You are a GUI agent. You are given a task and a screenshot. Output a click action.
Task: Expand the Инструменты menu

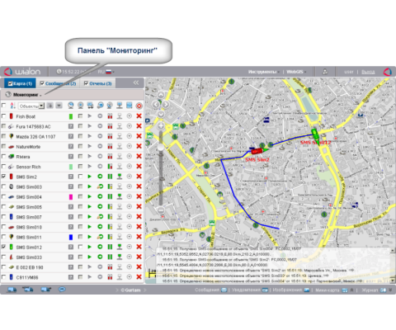coord(264,72)
